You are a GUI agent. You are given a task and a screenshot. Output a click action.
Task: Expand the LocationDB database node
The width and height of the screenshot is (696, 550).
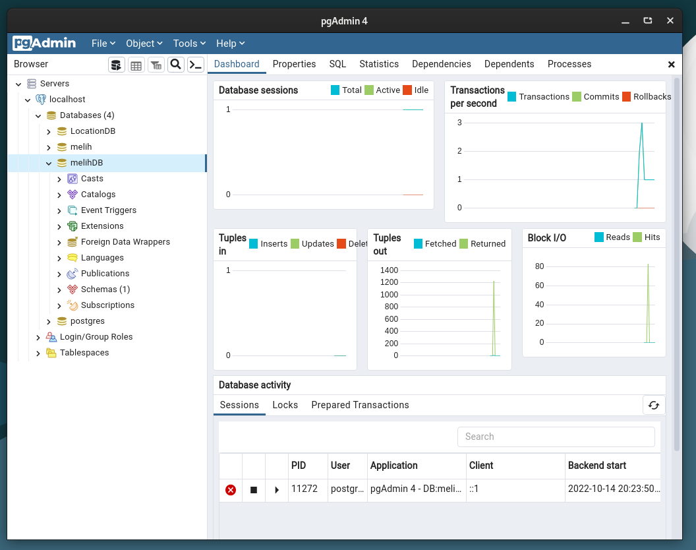click(49, 132)
